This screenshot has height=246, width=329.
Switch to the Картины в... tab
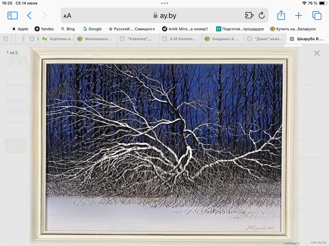click(57, 39)
